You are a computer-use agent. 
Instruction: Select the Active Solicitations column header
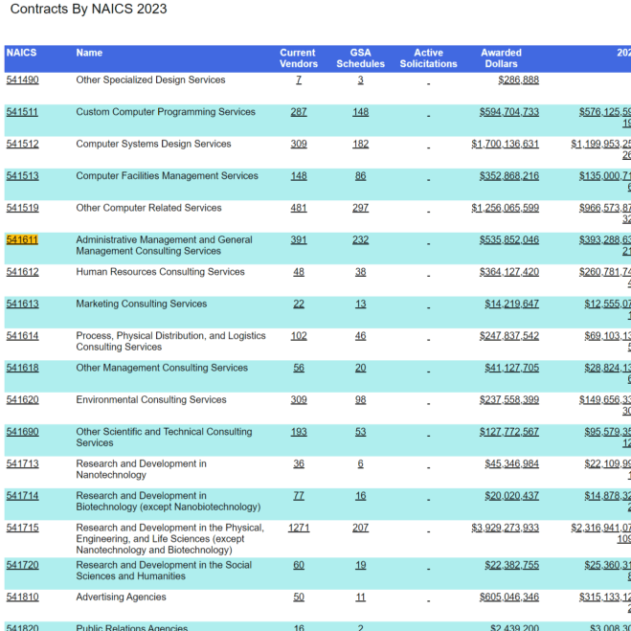click(429, 58)
